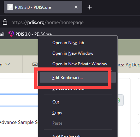Choose Open in New Tab

point(68,43)
